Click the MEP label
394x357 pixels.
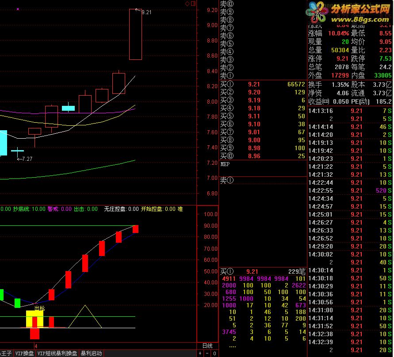(x=225, y=164)
